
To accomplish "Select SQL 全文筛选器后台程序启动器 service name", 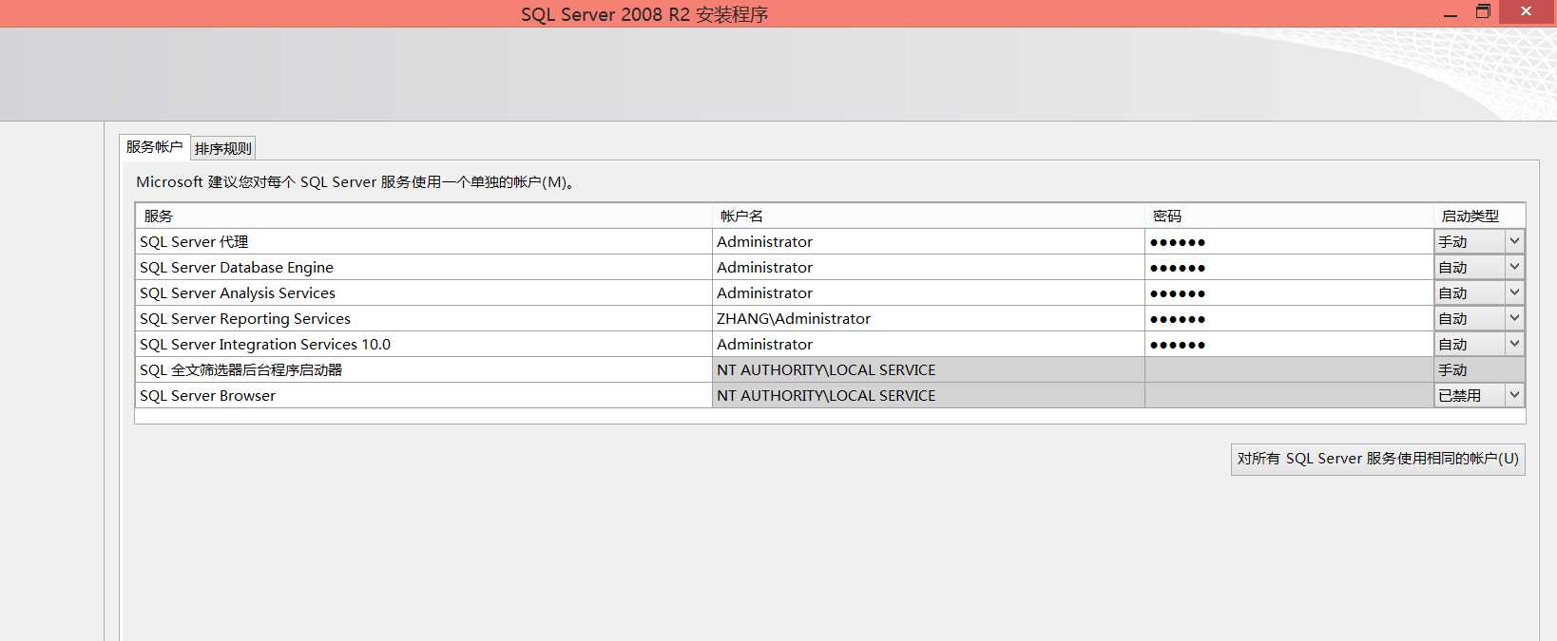I will pos(423,369).
